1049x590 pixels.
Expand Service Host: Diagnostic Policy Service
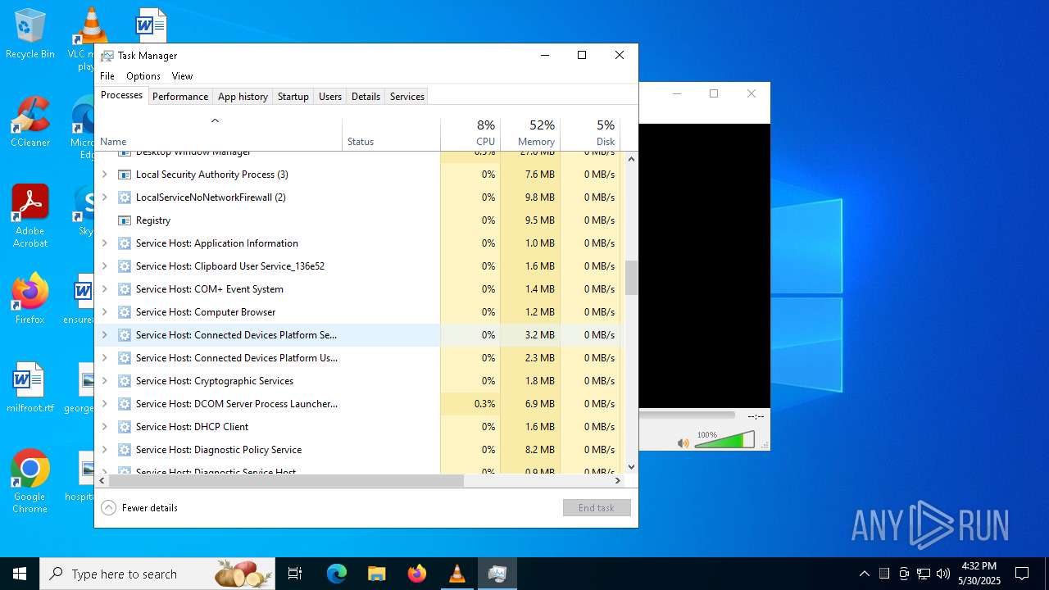coord(104,450)
